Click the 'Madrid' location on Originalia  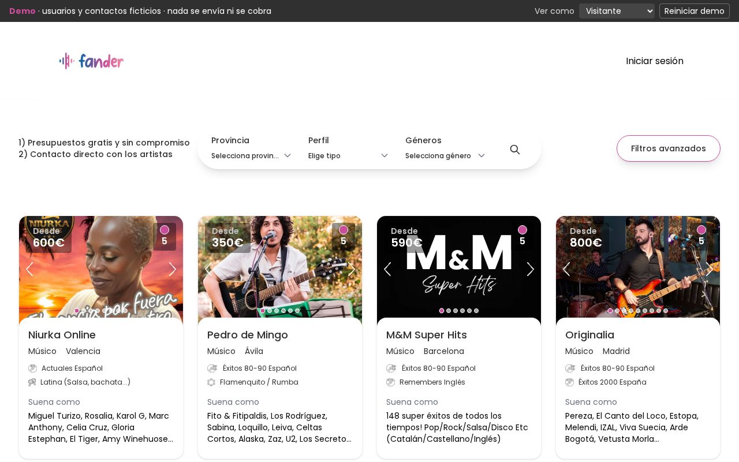pyautogui.click(x=616, y=351)
